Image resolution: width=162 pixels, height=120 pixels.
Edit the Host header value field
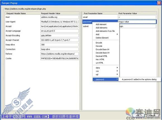[x=59, y=17]
